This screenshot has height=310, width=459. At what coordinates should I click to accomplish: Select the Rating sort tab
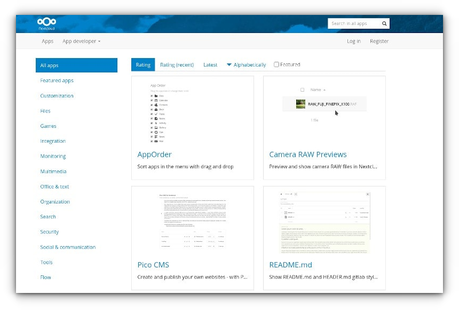[143, 64]
